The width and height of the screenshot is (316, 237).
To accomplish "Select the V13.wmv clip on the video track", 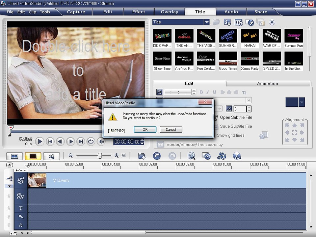I will 167,180.
